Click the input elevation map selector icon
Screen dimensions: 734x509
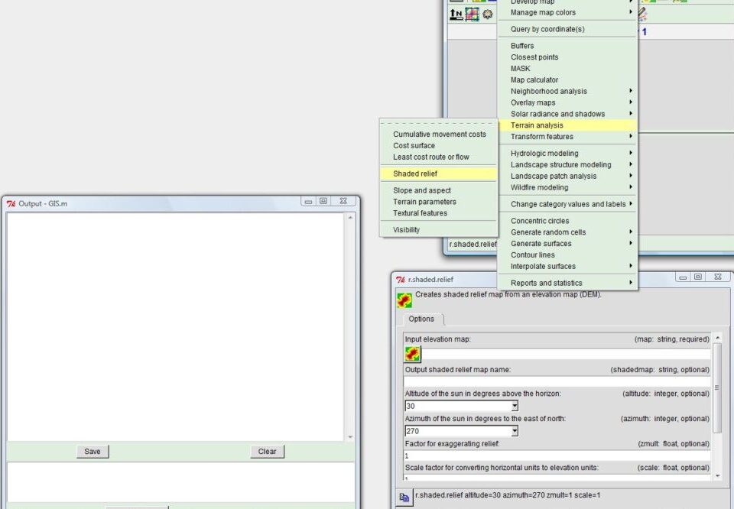click(x=413, y=354)
